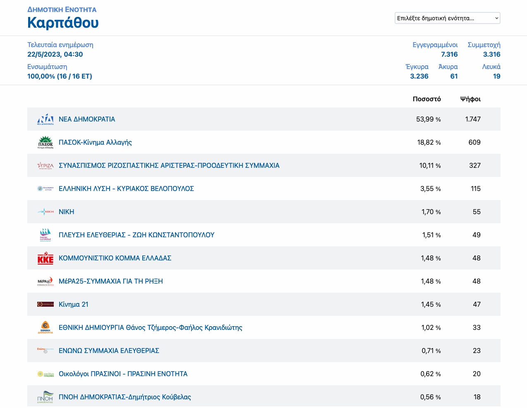Click the blank votes value 19
527x408 pixels.
pos(497,76)
